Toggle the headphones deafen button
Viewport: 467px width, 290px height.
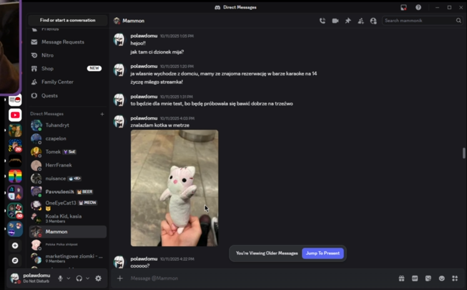[x=79, y=278]
